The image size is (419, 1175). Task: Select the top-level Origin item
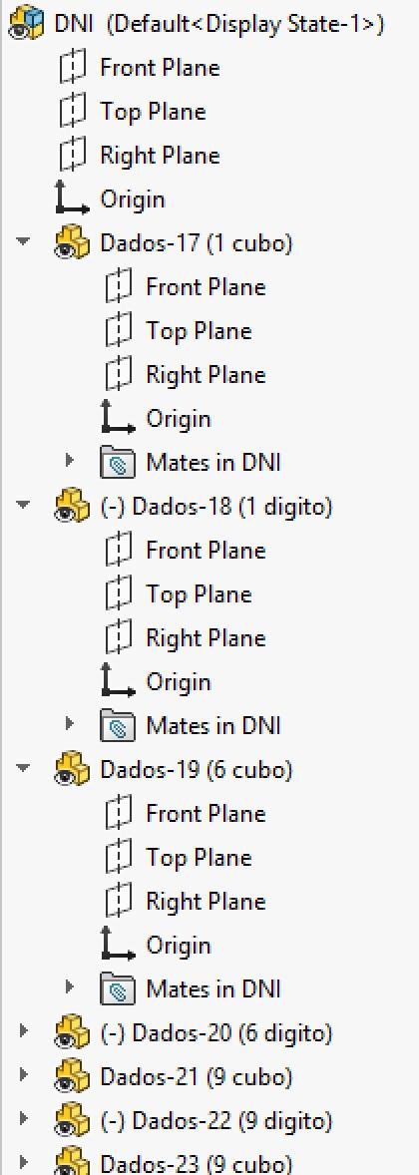pyautogui.click(x=133, y=199)
